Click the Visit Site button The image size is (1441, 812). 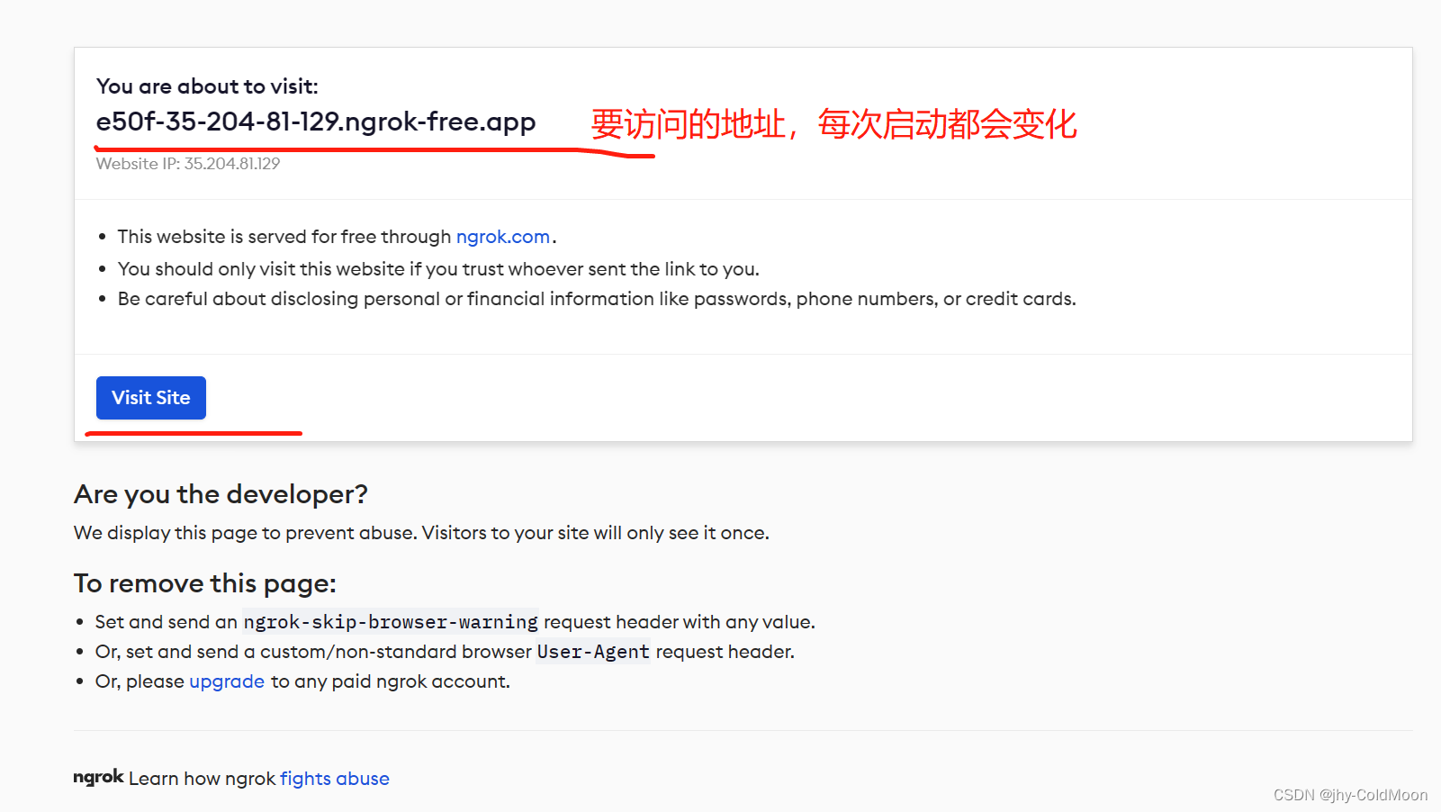tap(151, 398)
